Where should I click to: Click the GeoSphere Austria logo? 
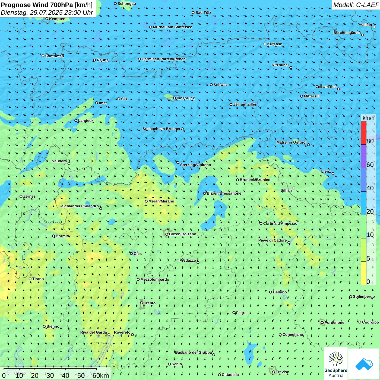coord(336,363)
